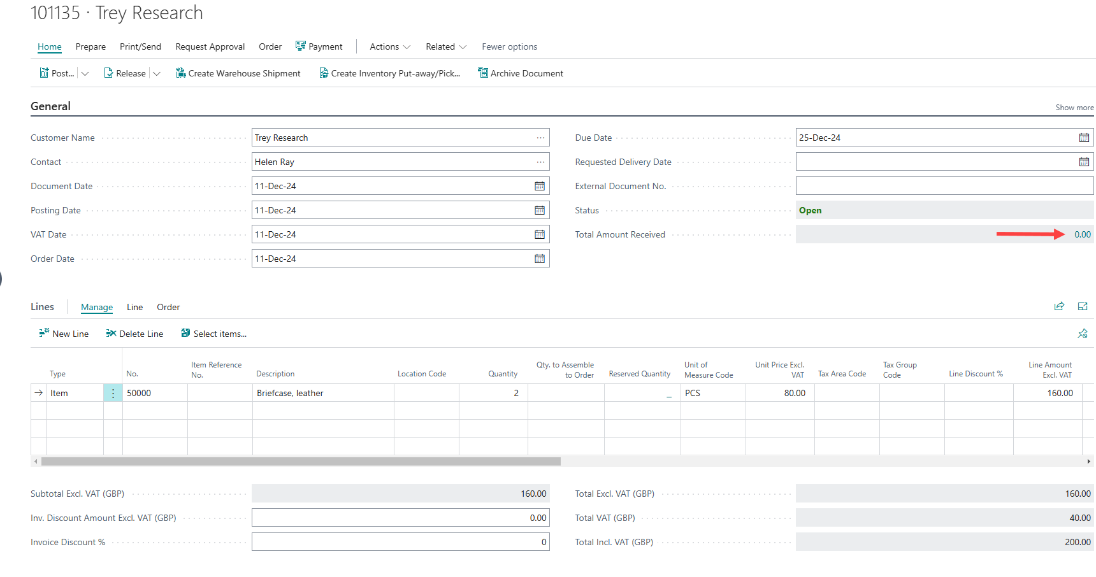The height and width of the screenshot is (577, 1096).
Task: Click the share icon in Lines section
Action: [1059, 306]
